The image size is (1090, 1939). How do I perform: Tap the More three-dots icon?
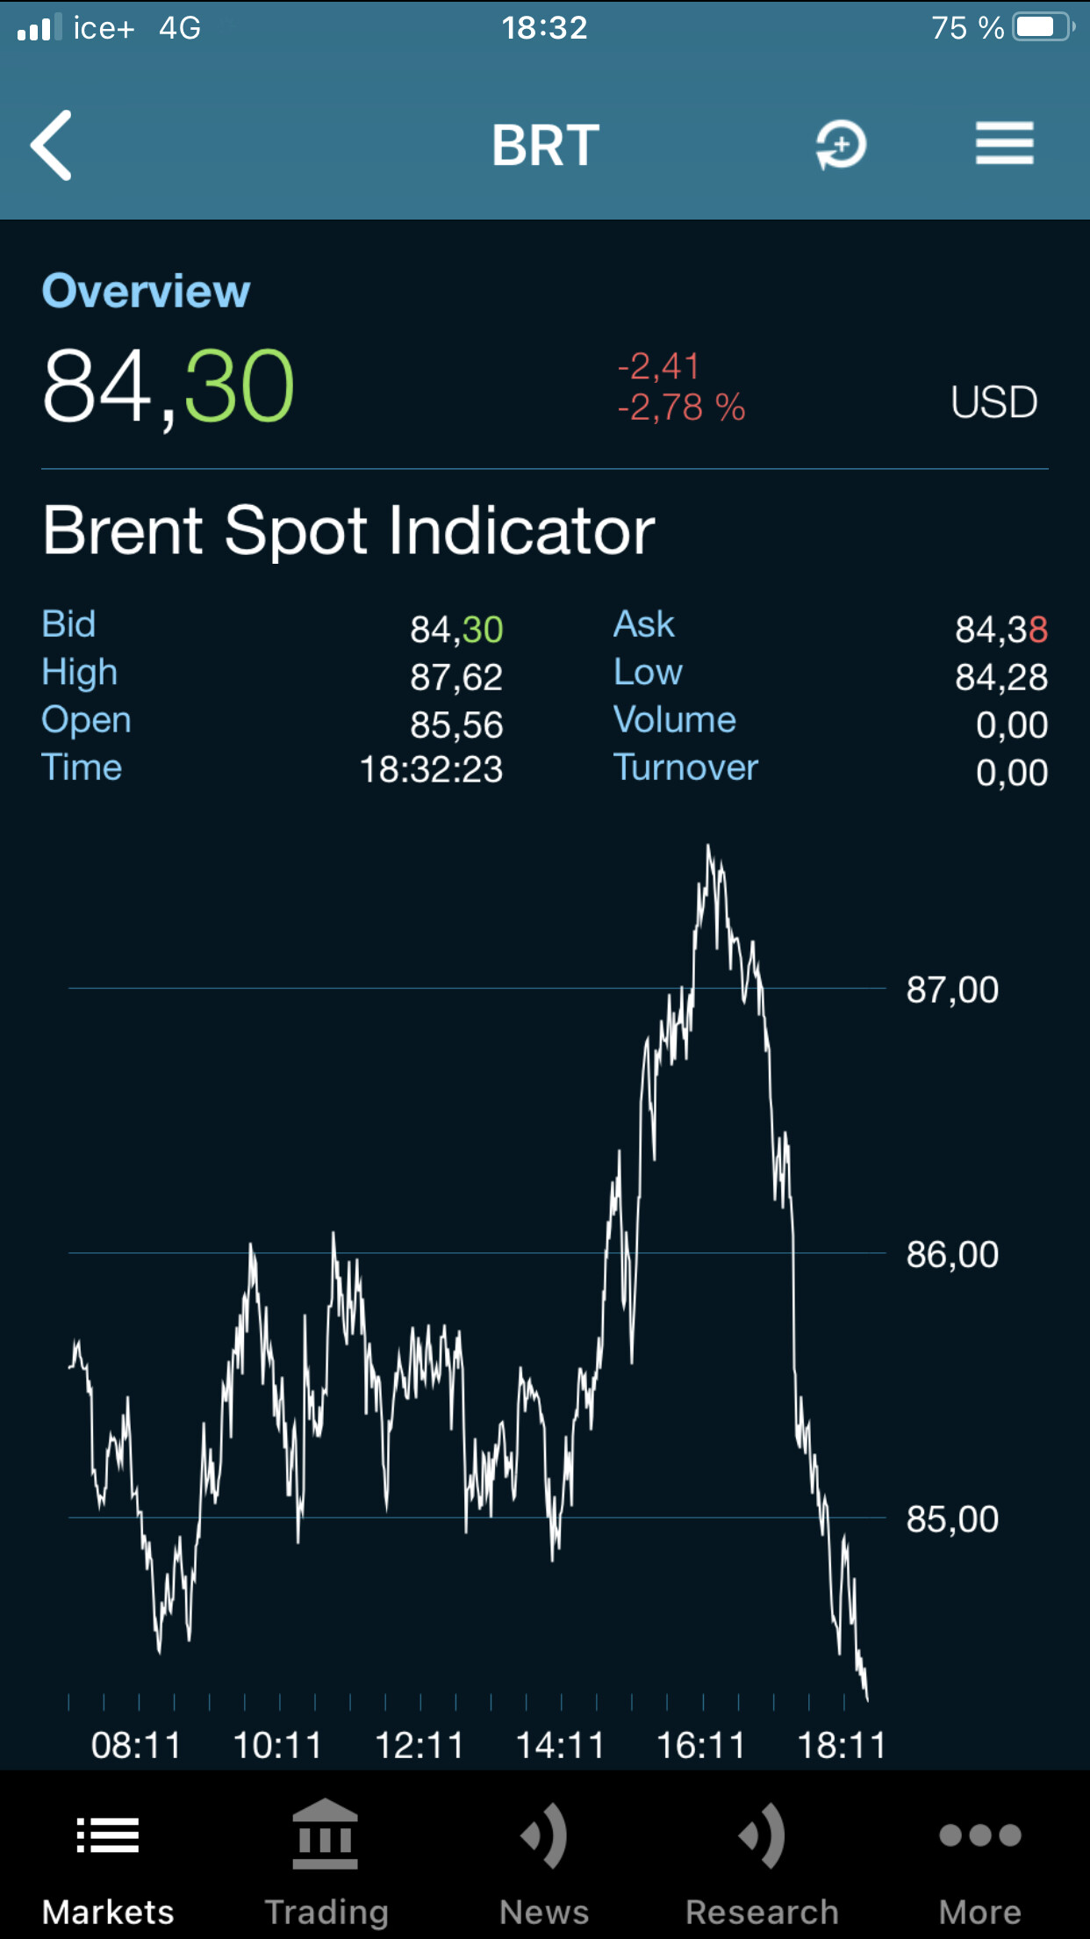click(979, 1834)
